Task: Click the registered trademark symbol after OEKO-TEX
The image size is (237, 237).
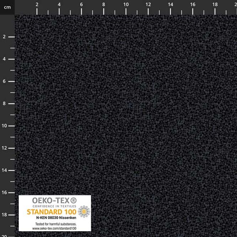Action: pyautogui.click(x=73, y=201)
